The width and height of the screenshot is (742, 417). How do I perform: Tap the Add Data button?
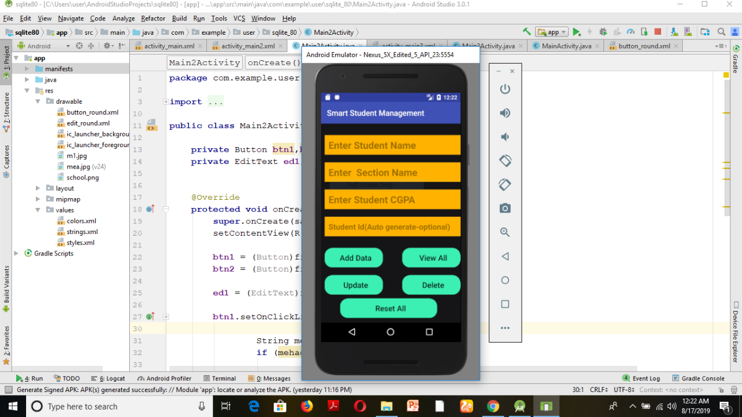click(355, 258)
